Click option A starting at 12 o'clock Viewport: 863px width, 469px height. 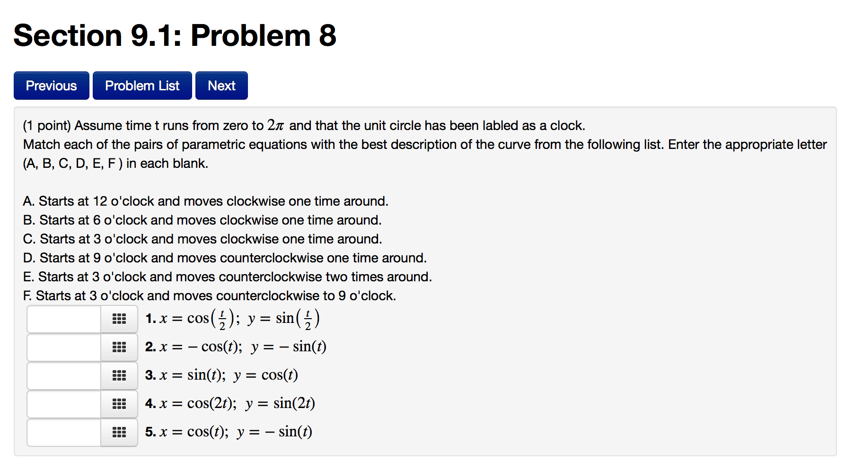coord(206,201)
